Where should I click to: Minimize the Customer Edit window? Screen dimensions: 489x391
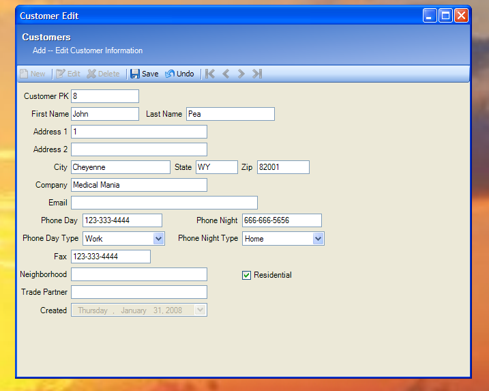[x=430, y=16]
